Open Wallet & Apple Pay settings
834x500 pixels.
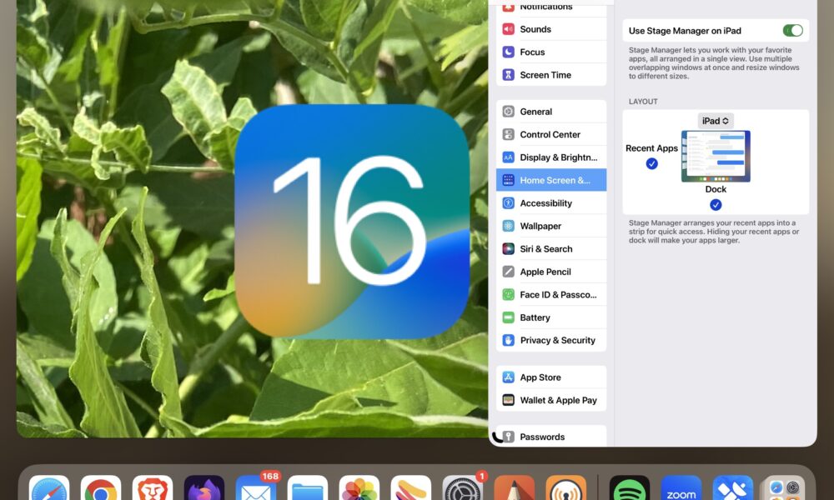(551, 400)
